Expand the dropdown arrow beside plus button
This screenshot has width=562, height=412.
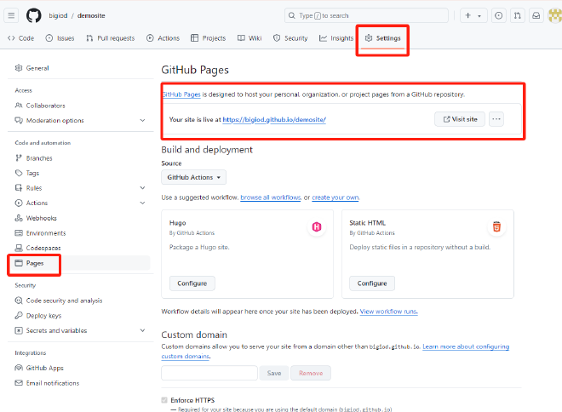pos(479,16)
